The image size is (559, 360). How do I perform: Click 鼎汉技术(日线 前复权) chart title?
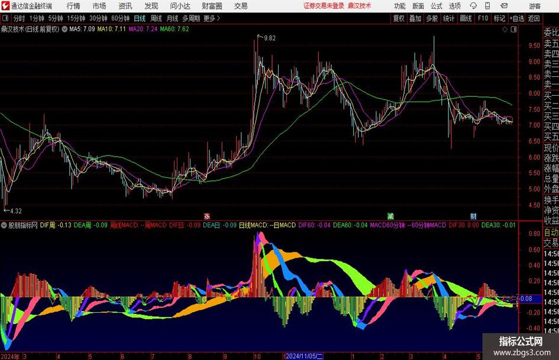pyautogui.click(x=30, y=29)
